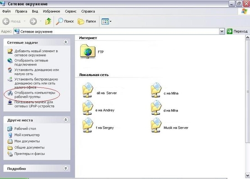Open the 'Musik на Server' network folder icon
This screenshot has height=179, width=250.
coord(156,125)
